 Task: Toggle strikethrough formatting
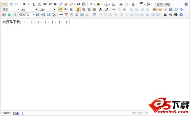click(45, 4)
